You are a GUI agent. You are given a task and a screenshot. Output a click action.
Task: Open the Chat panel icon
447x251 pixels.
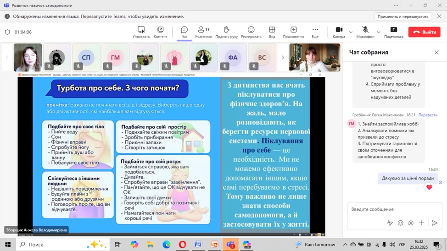[184, 30]
